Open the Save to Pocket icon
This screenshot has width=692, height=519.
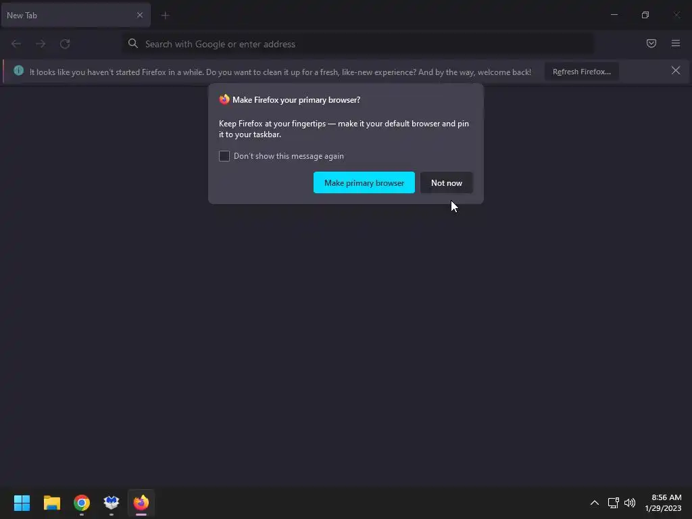coord(651,43)
